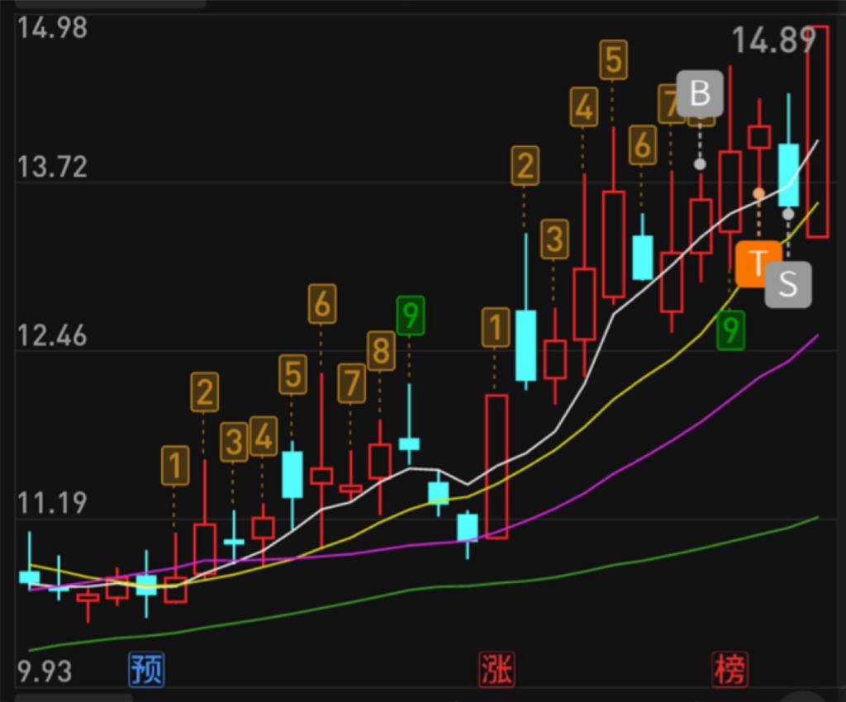
Task: Click the 6 marker above the red long-wick candlestick
Action: [322, 304]
